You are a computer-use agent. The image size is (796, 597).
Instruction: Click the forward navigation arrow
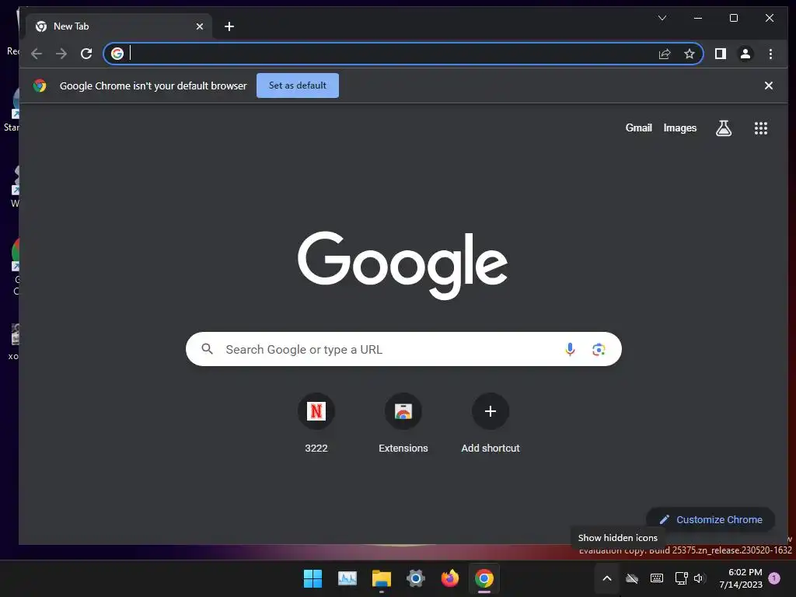[61, 54]
